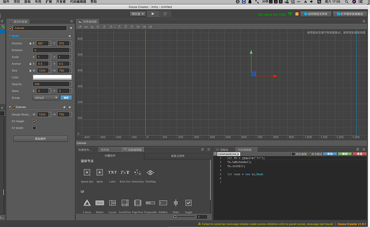The height and width of the screenshot is (227, 370).
Task: Choose the ParticleSystem node icon
Action: tap(138, 172)
